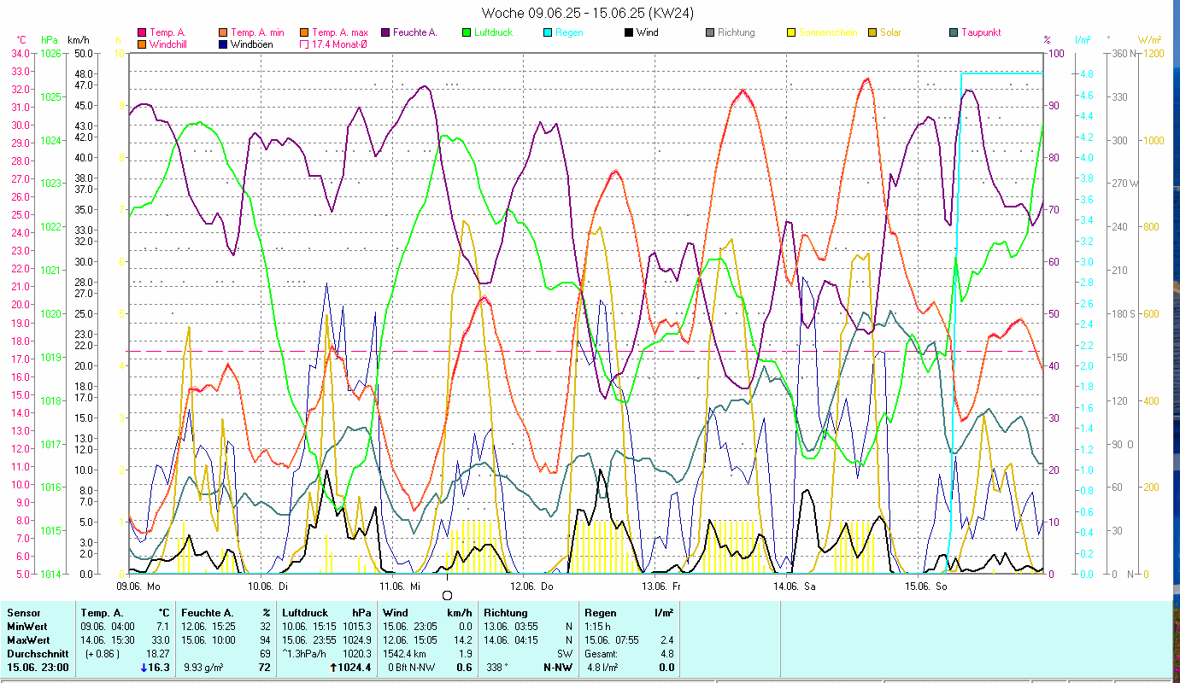
Task: Click the green Luftdruck legend square
Action: (x=467, y=32)
